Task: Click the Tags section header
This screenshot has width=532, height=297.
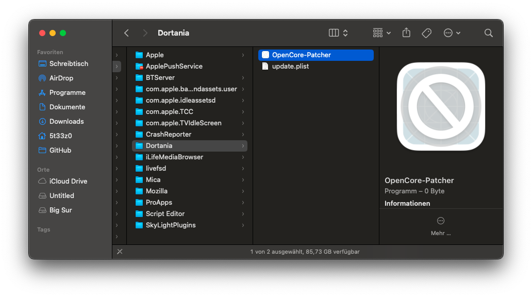Action: 43,230
